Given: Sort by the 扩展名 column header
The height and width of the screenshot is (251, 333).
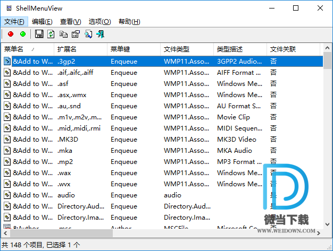Looking at the screenshot, I should point(81,49).
